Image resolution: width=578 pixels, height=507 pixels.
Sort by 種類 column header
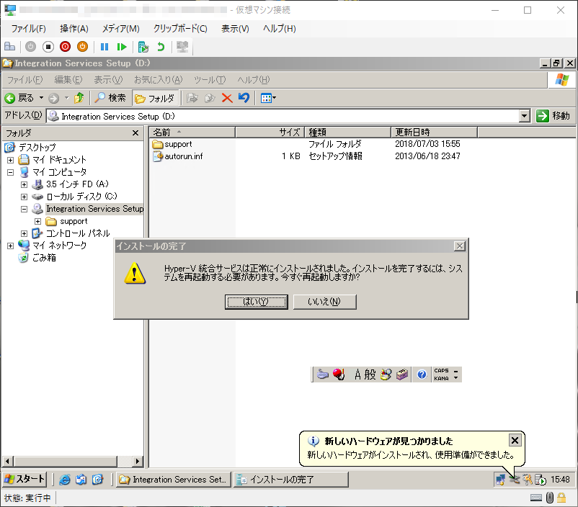348,132
